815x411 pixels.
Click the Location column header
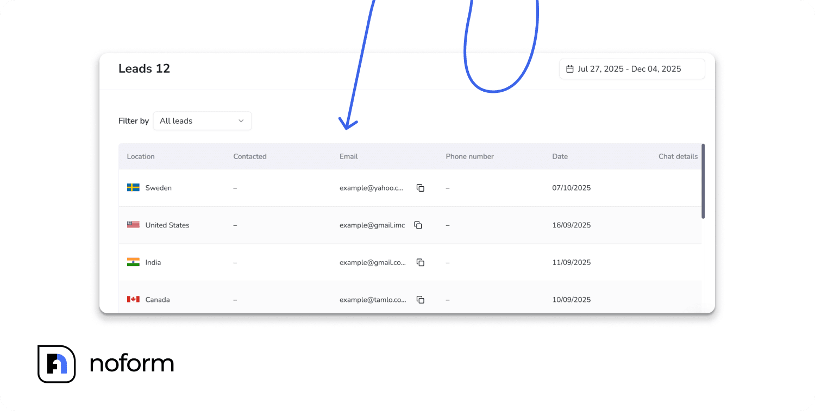click(140, 156)
